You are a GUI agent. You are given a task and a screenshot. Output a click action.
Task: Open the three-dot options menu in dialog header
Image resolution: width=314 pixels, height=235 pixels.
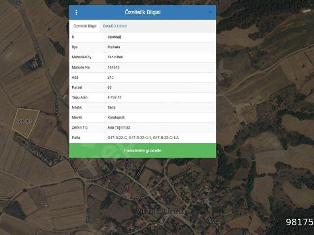[x=77, y=12]
